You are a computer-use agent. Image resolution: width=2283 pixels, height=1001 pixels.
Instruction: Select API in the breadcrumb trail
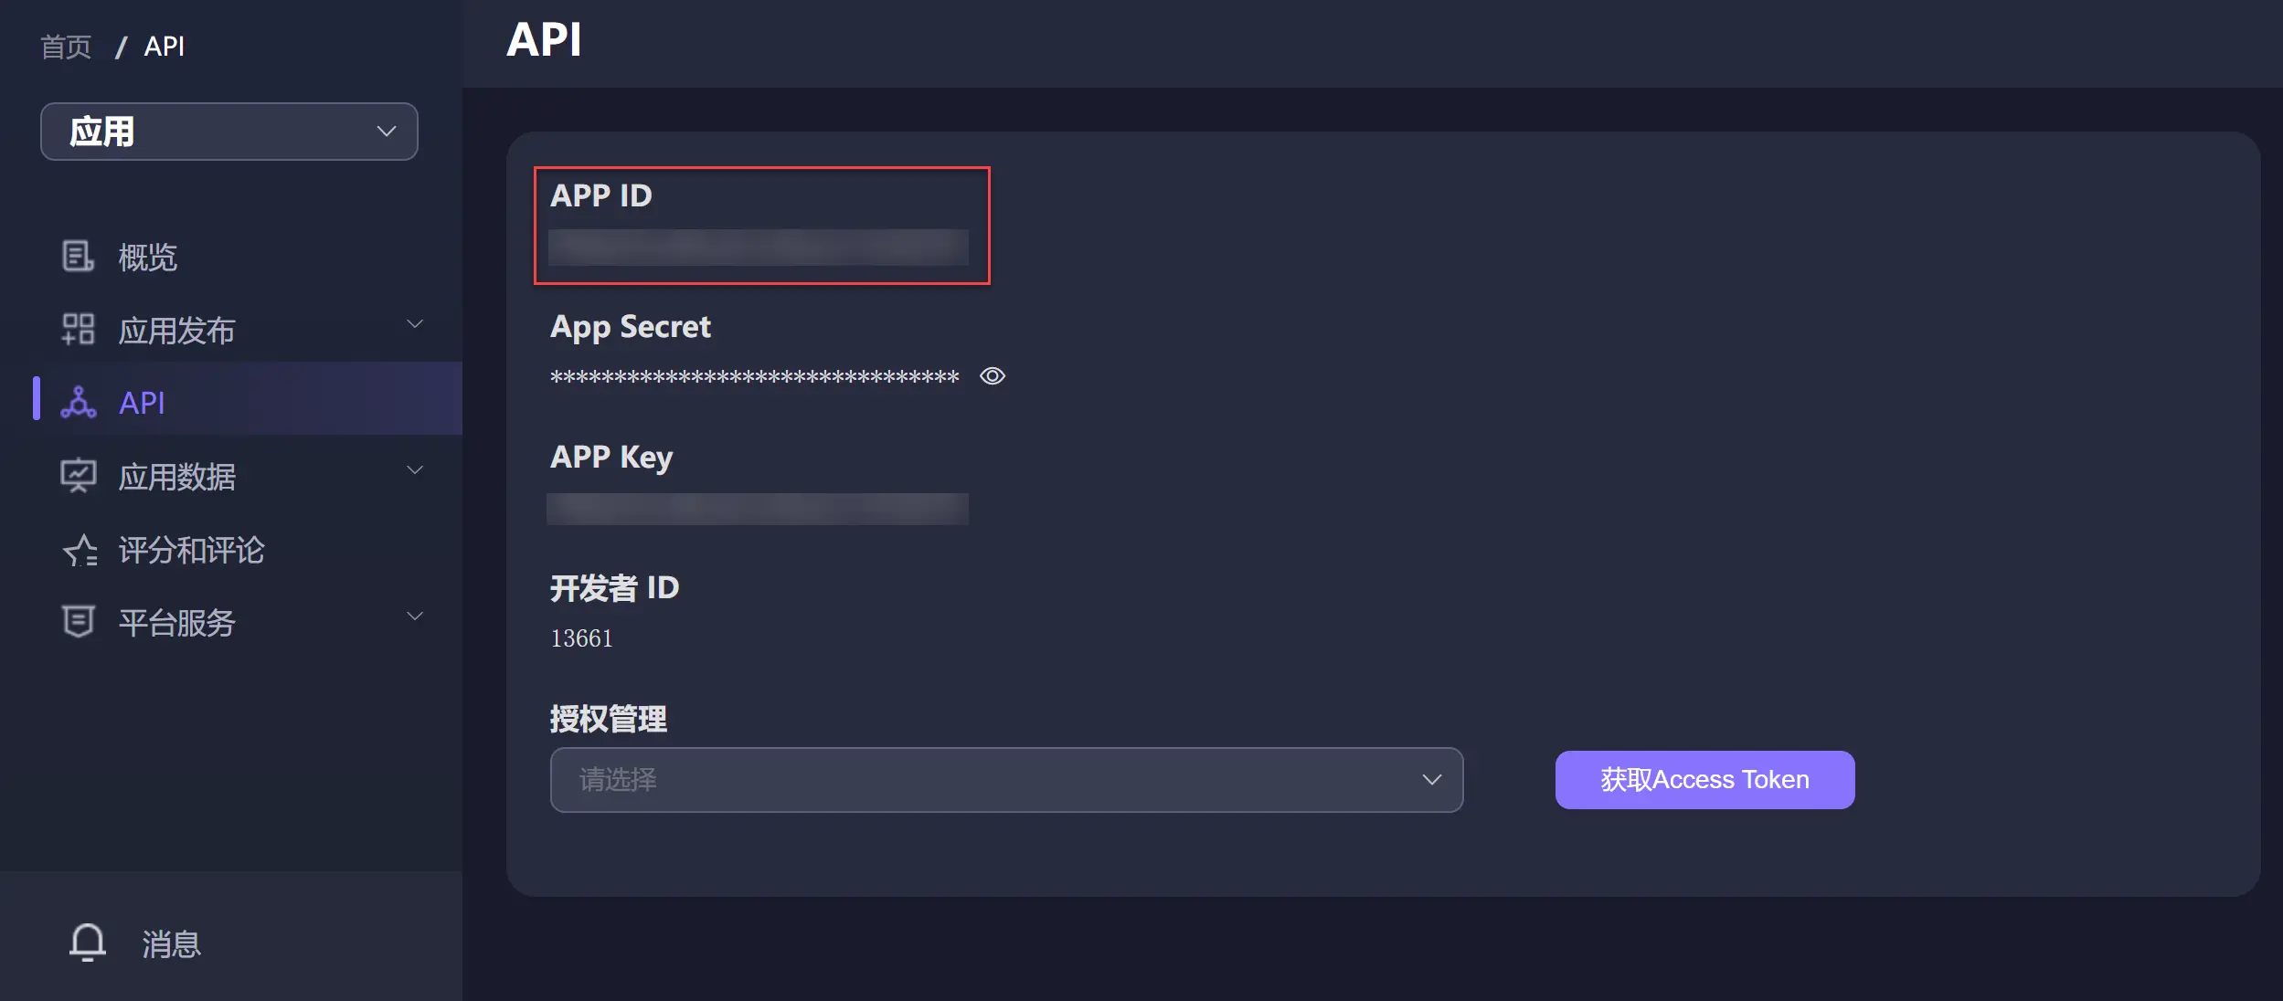164,45
